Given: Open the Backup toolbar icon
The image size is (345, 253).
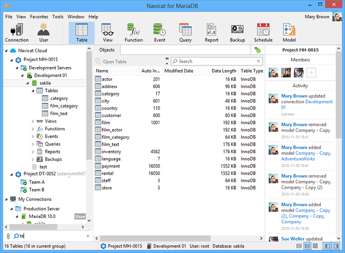Looking at the screenshot, I should (x=238, y=33).
